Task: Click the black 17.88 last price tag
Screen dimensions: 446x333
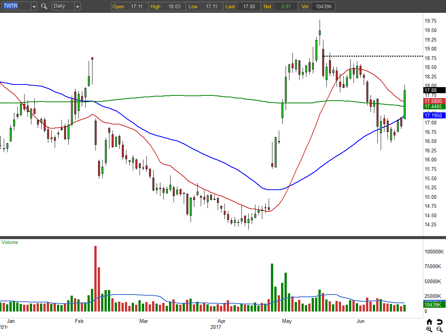Action: (x=434, y=90)
